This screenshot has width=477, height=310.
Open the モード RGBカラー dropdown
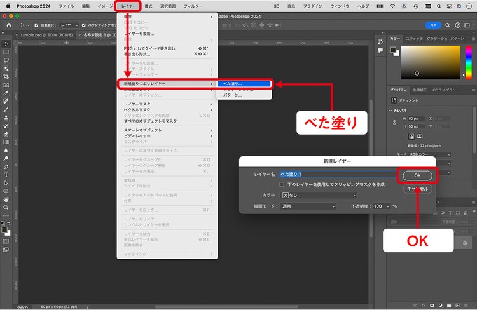[x=429, y=154]
